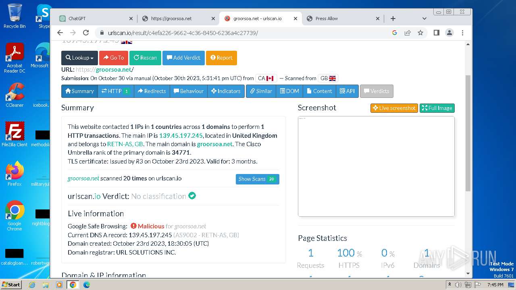Open the Lookup dropdown button

pyautogui.click(x=79, y=58)
